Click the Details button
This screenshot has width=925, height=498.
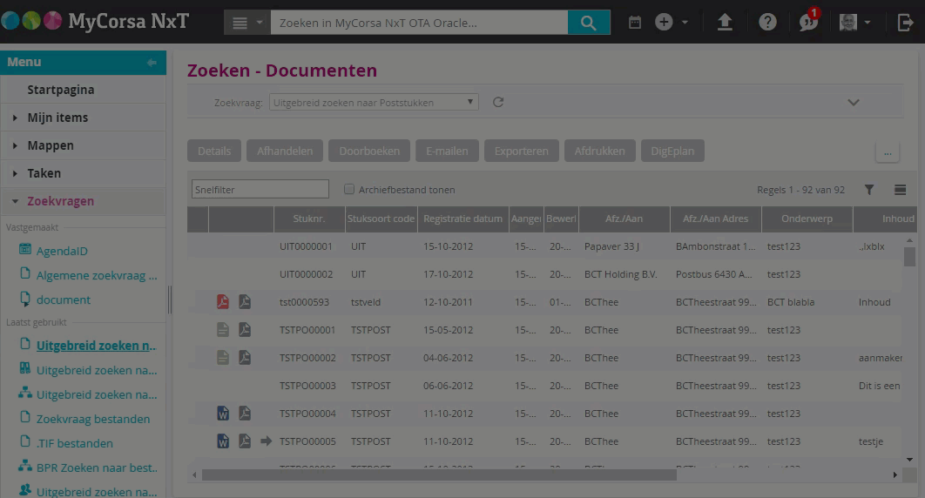coord(214,151)
